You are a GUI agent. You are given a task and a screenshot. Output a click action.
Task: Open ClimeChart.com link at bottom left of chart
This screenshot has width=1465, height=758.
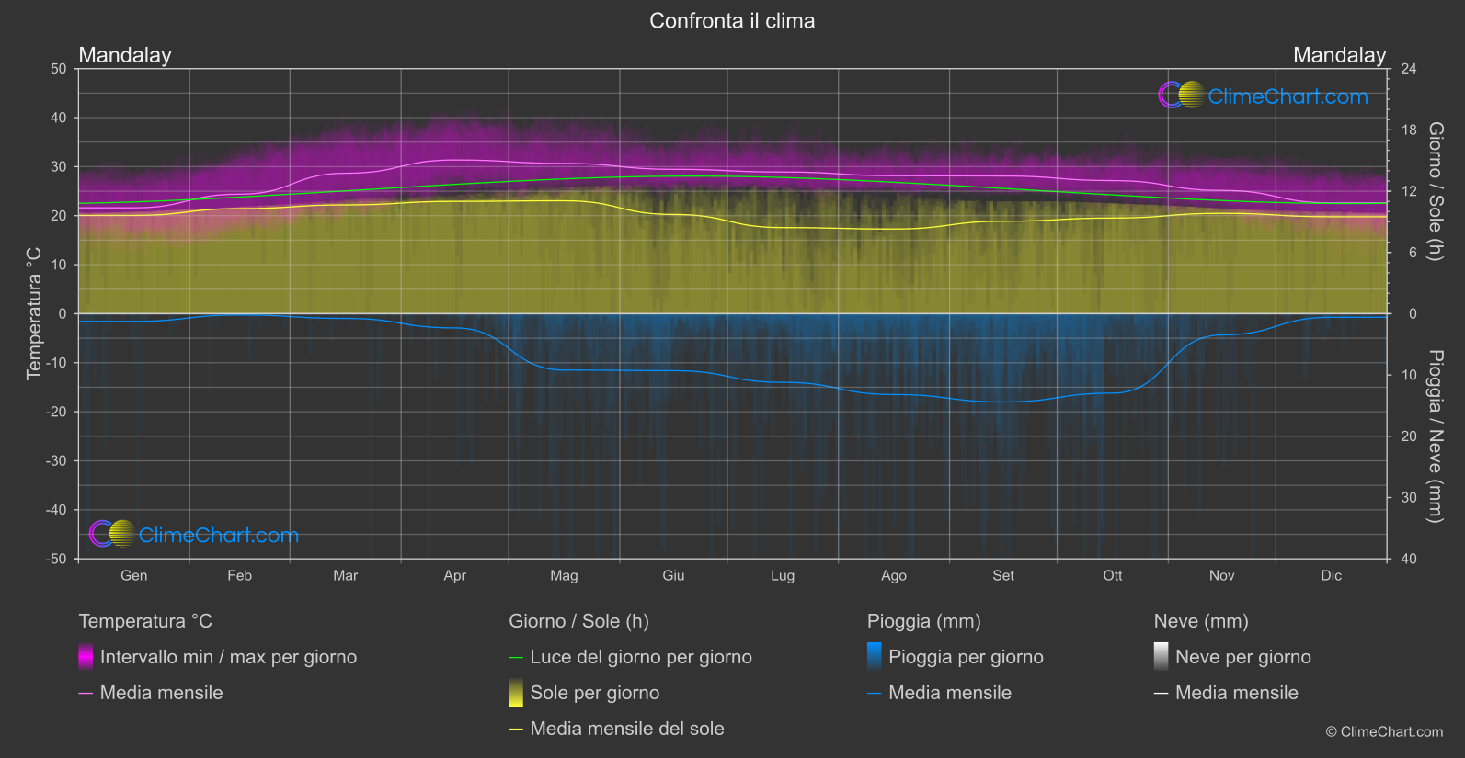coord(219,535)
